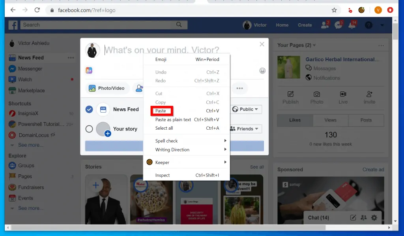The height and width of the screenshot is (236, 404).
Task: Select the Your story radio button
Action: 89,129
